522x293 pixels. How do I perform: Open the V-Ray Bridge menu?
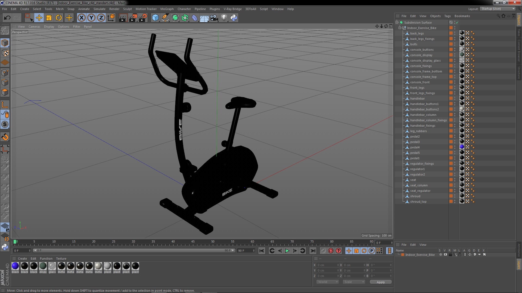[233, 9]
